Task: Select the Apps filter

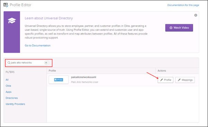Action: tap(8, 92)
